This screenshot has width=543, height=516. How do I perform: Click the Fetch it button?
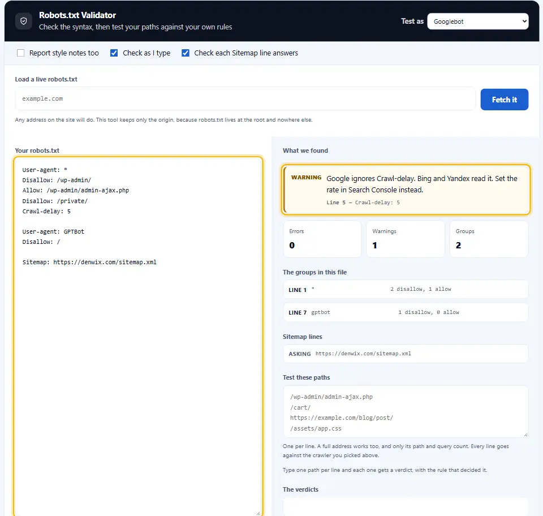(504, 100)
